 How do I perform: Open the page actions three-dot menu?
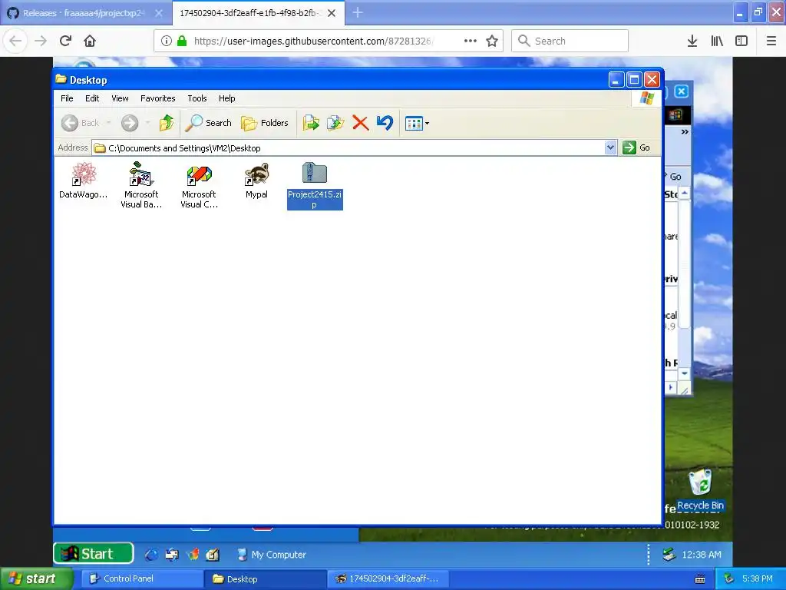(x=471, y=41)
